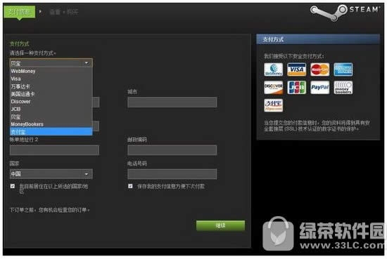Click the Visa card logo icon
Screen dimensions: 387x259
(x=296, y=69)
